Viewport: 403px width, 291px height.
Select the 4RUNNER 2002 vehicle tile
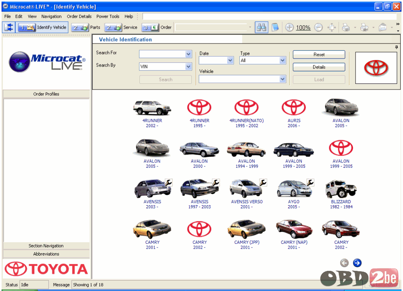(152, 114)
